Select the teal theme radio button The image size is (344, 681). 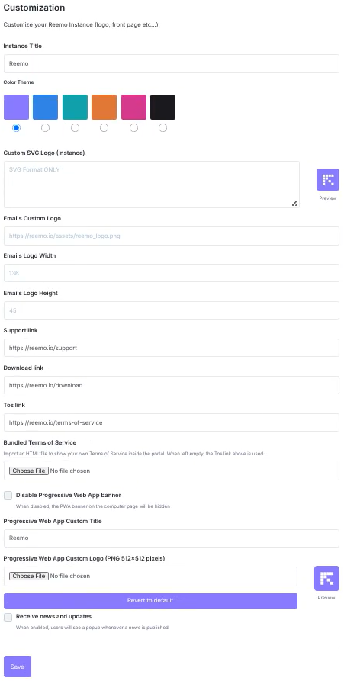(x=76, y=127)
